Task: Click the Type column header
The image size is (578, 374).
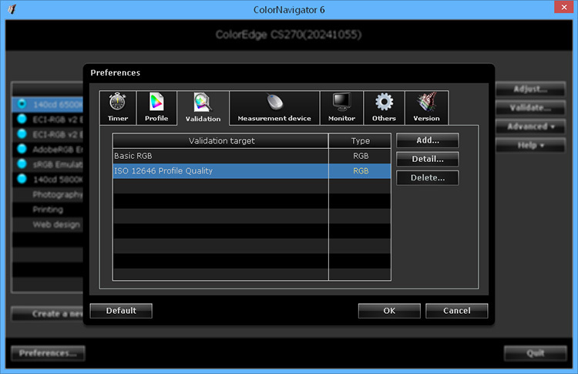Action: [360, 141]
